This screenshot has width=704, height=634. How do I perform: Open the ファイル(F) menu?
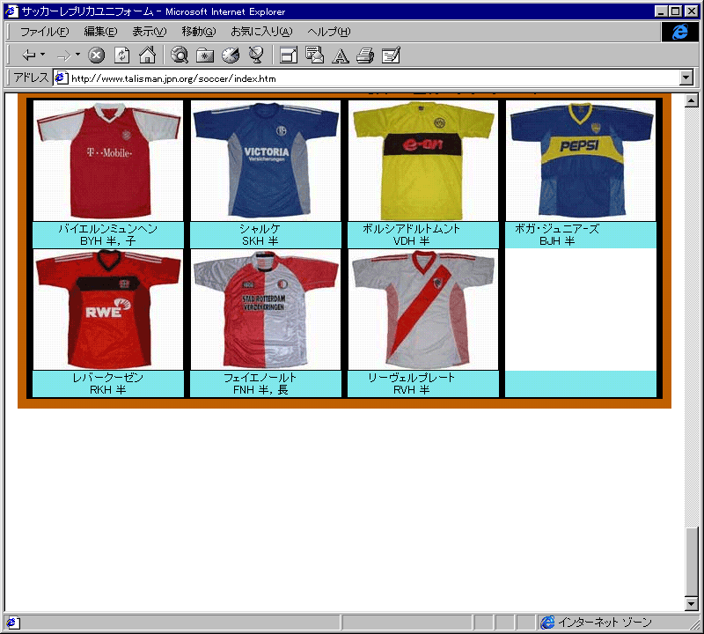pyautogui.click(x=45, y=32)
